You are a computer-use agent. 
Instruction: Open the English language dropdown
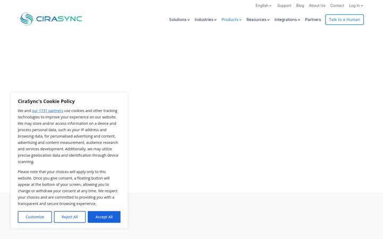tap(263, 6)
